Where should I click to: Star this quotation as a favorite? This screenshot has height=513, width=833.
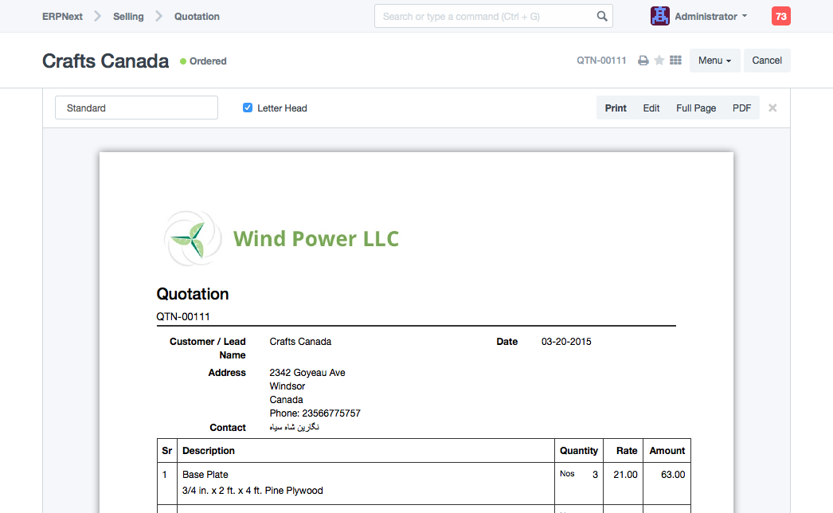pos(659,61)
